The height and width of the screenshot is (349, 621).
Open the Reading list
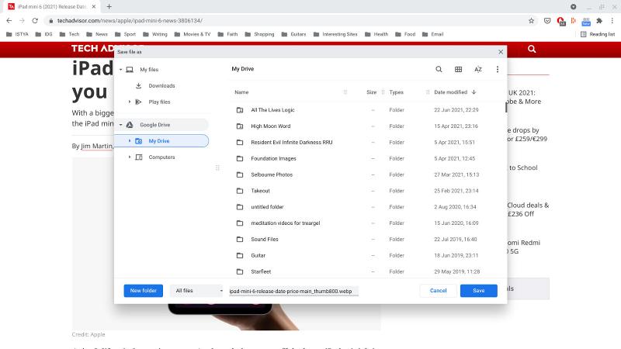(x=598, y=34)
